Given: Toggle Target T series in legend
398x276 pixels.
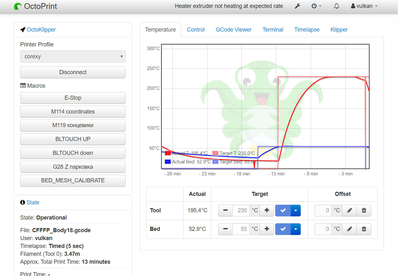Looking at the screenshot, I should 215,153.
